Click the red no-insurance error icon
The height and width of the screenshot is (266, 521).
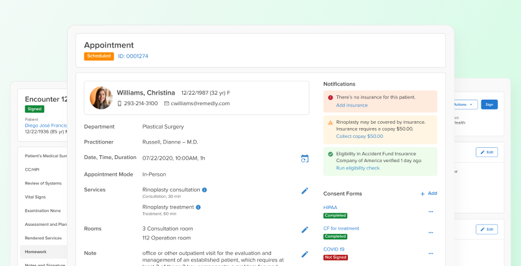[330, 98]
